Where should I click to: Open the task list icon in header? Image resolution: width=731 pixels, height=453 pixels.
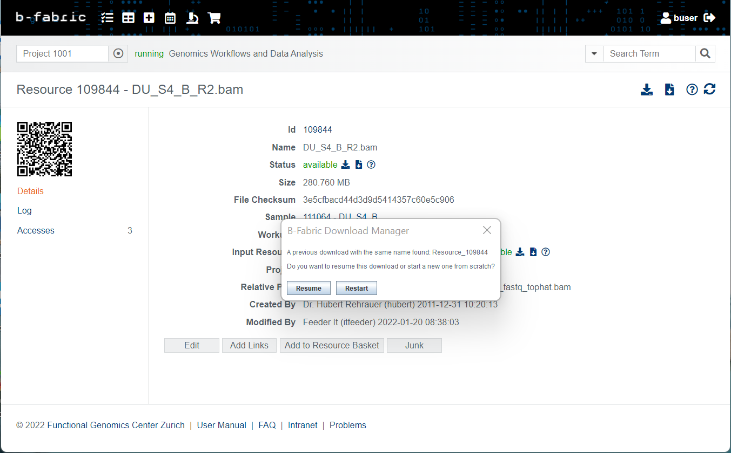click(107, 18)
